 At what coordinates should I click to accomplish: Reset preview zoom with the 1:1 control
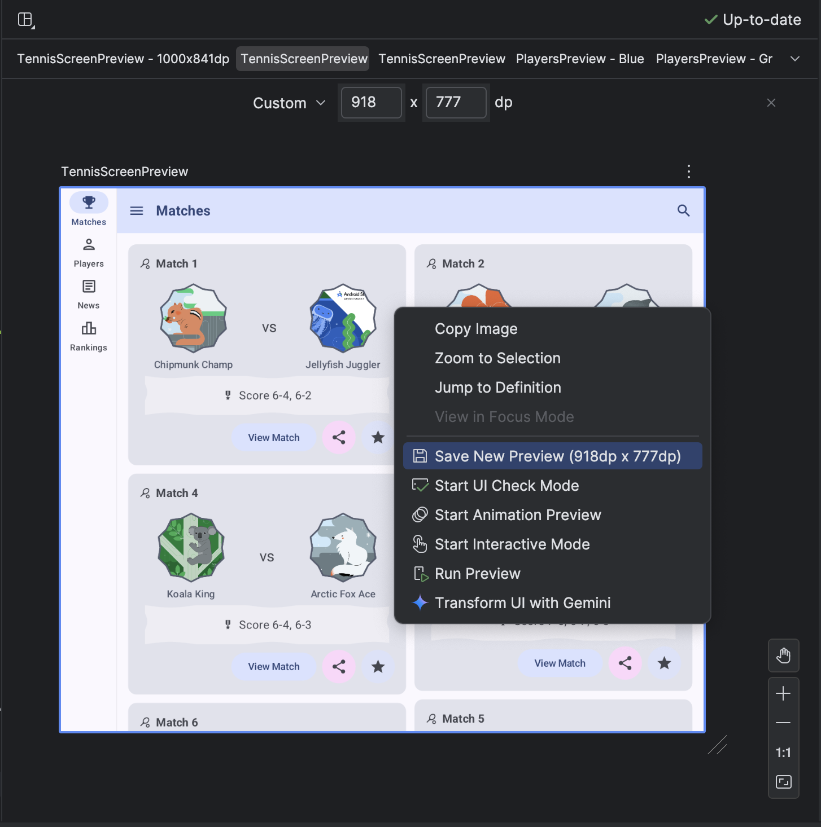click(784, 753)
